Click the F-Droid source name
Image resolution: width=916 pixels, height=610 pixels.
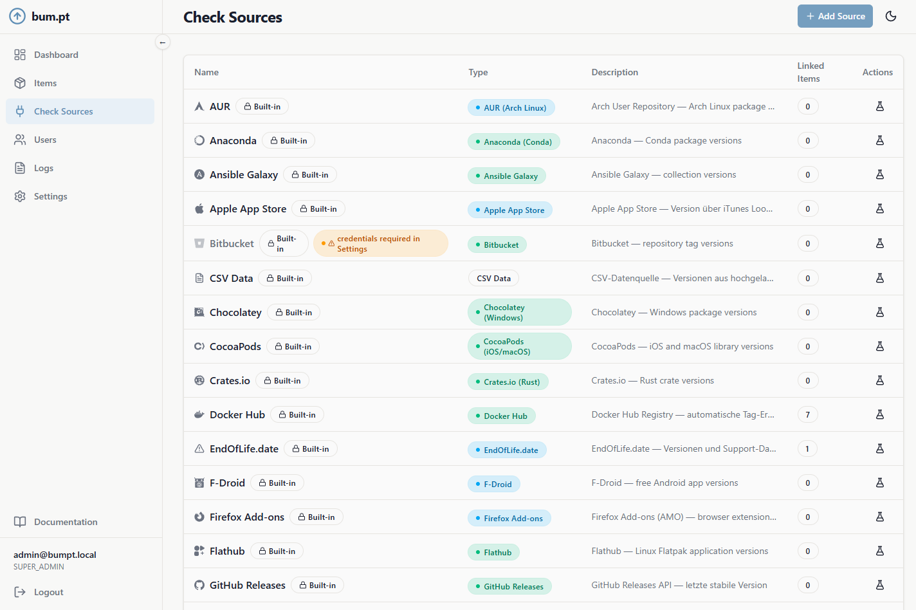tap(227, 483)
